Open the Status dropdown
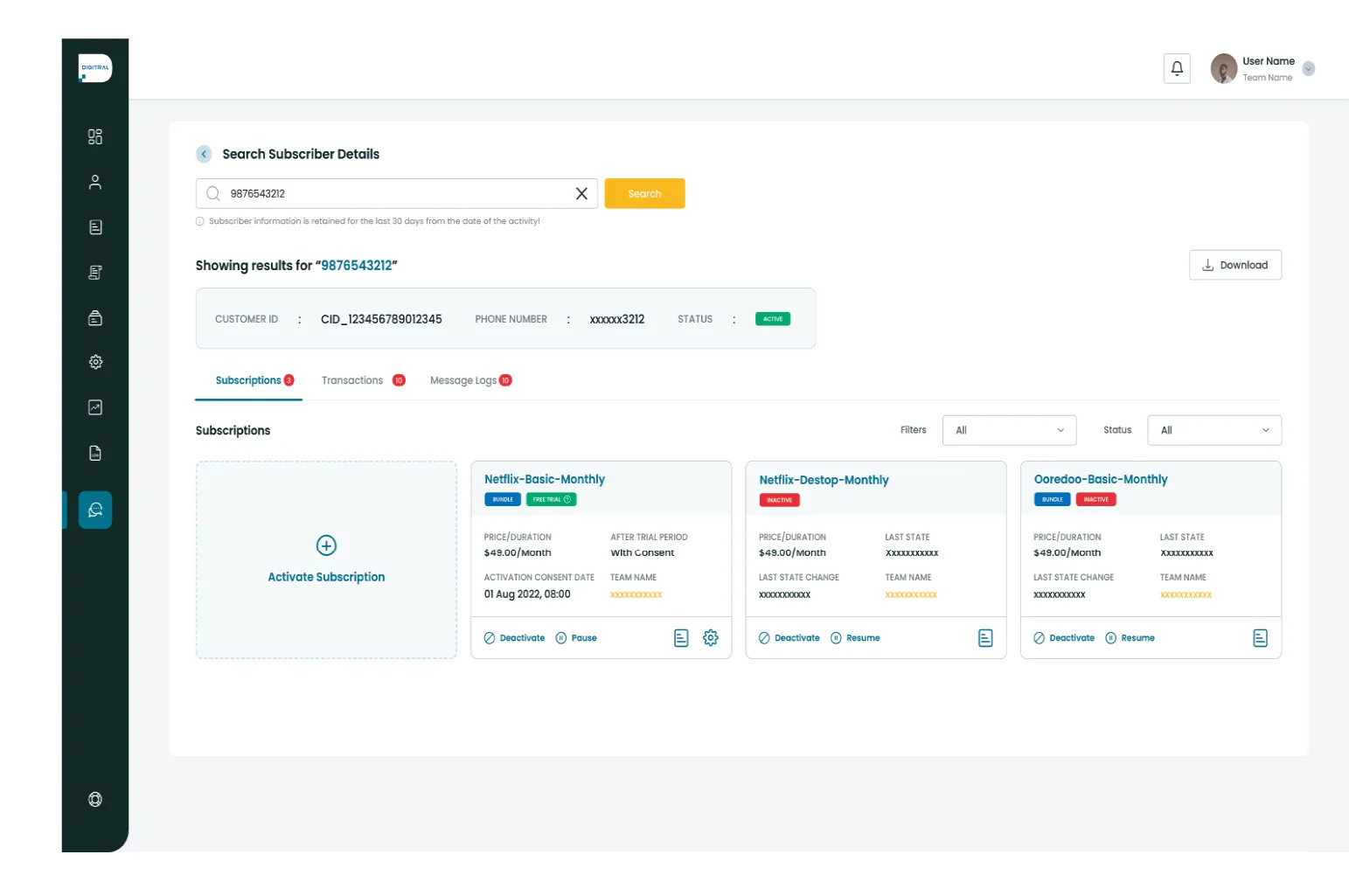This screenshot has width=1349, height=882. 1214,430
